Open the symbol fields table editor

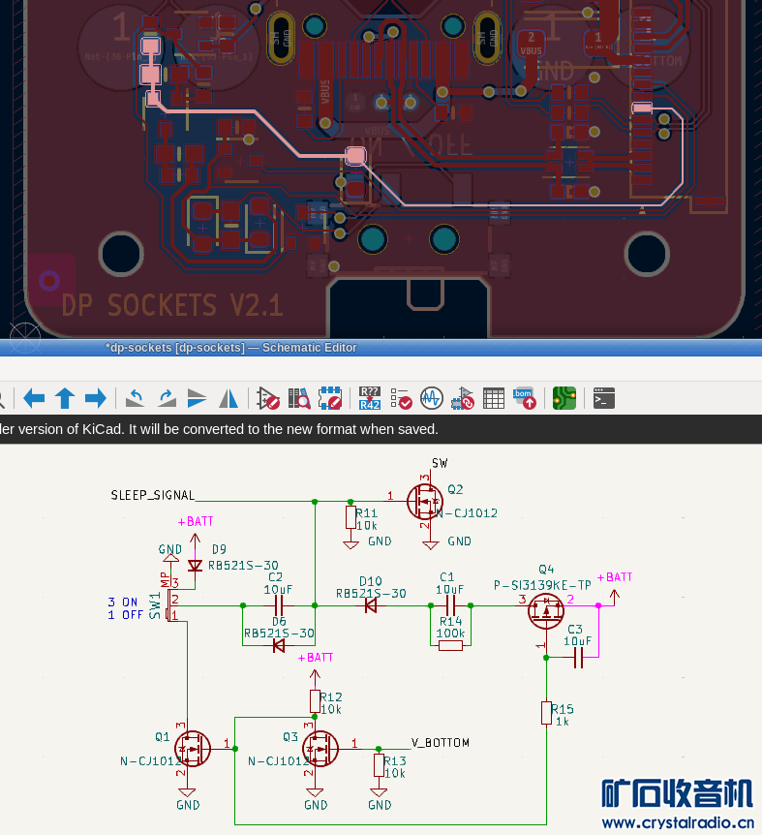[494, 398]
